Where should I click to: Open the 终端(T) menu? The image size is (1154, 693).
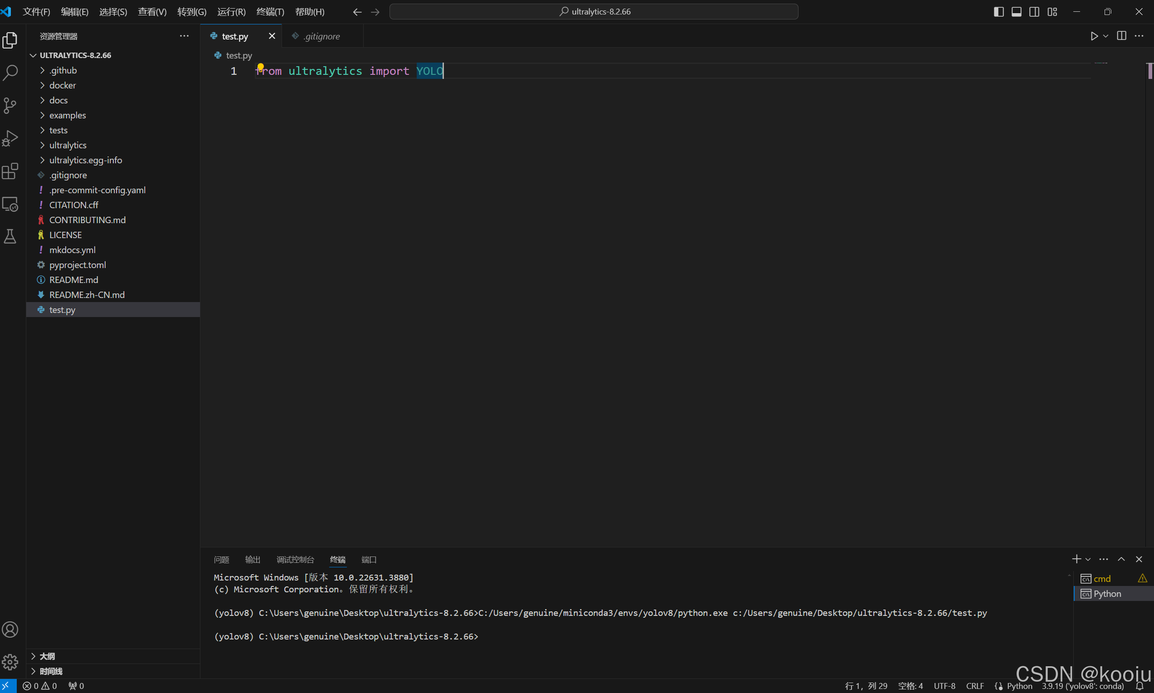click(270, 12)
